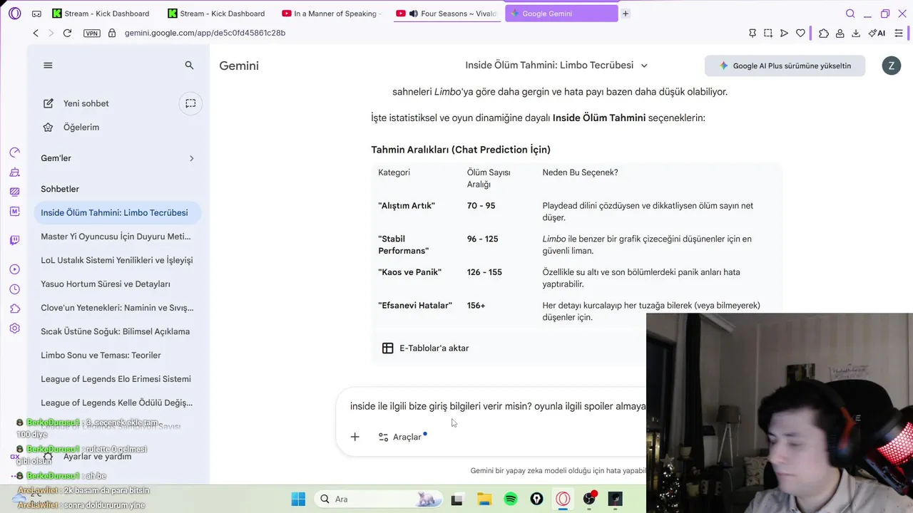Open the Opera GX main menu logo
The height and width of the screenshot is (513, 913).
click(15, 14)
